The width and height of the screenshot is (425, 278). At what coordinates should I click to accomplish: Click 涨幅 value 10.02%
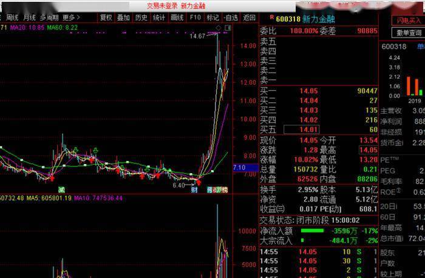coord(306,160)
